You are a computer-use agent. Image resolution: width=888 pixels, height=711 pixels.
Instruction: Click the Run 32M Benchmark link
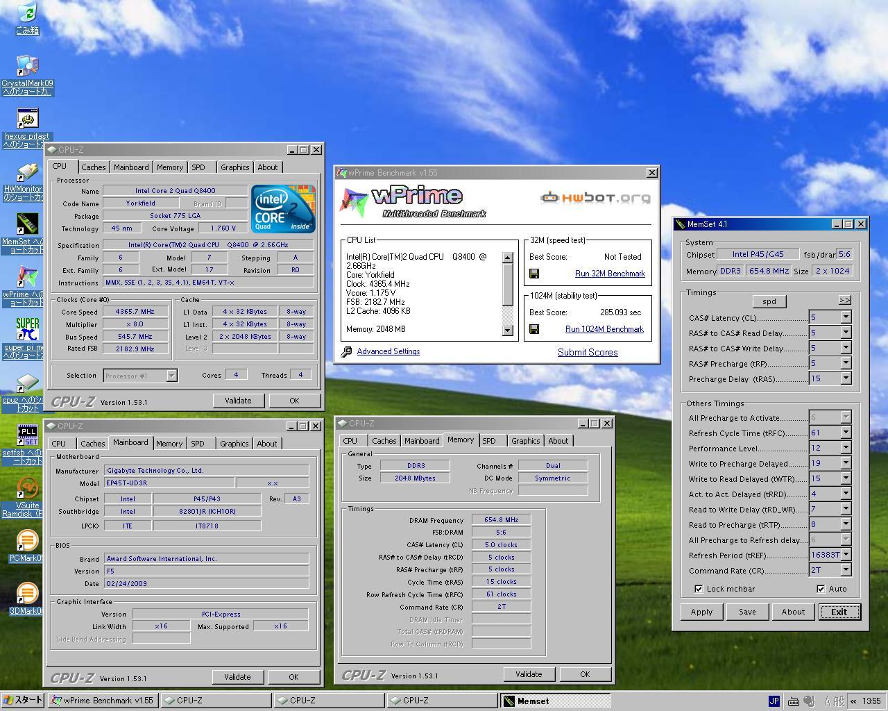610,274
